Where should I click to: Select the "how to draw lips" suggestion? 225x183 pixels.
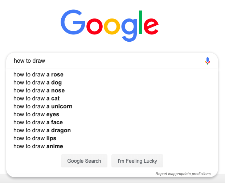[35, 138]
